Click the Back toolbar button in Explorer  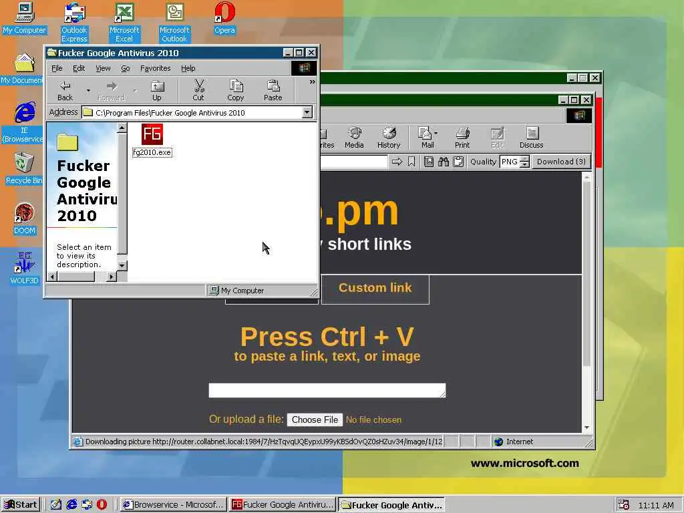pyautogui.click(x=65, y=91)
